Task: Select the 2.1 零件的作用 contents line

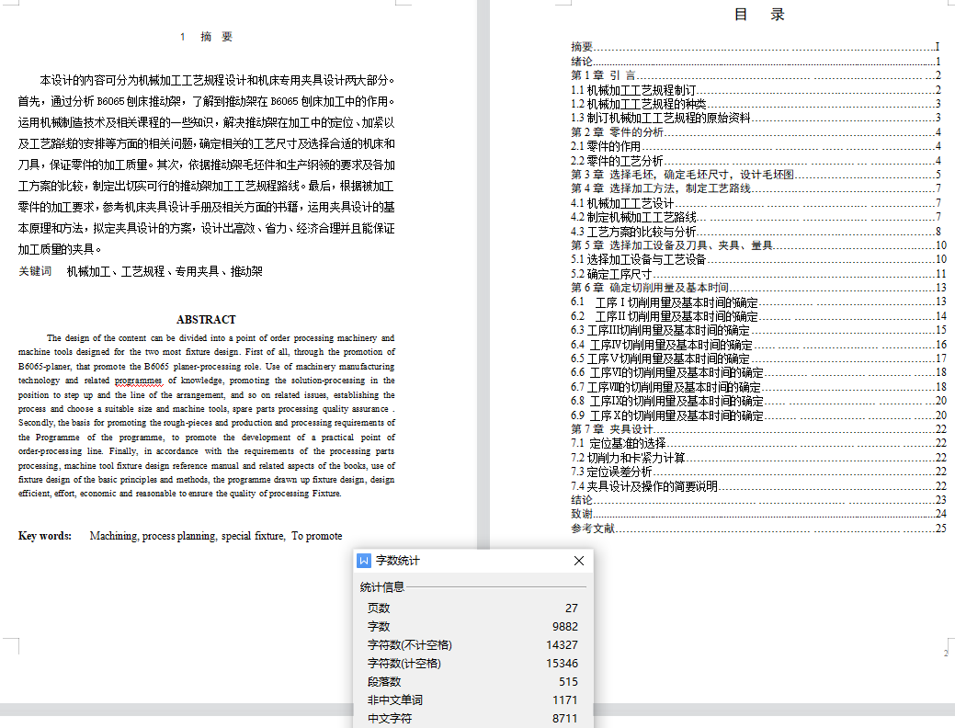Action: click(756, 146)
